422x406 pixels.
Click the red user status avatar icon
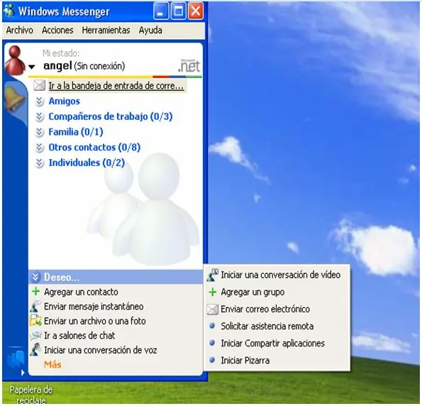[15, 60]
